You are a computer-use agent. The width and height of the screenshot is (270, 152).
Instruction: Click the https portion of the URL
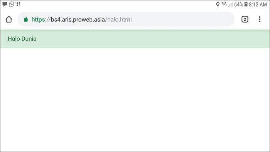38,20
